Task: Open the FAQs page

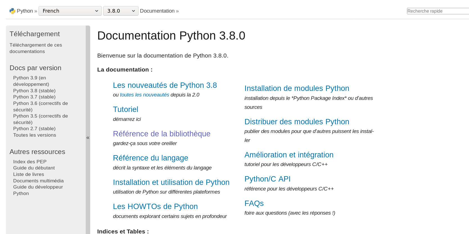Action: tap(254, 203)
